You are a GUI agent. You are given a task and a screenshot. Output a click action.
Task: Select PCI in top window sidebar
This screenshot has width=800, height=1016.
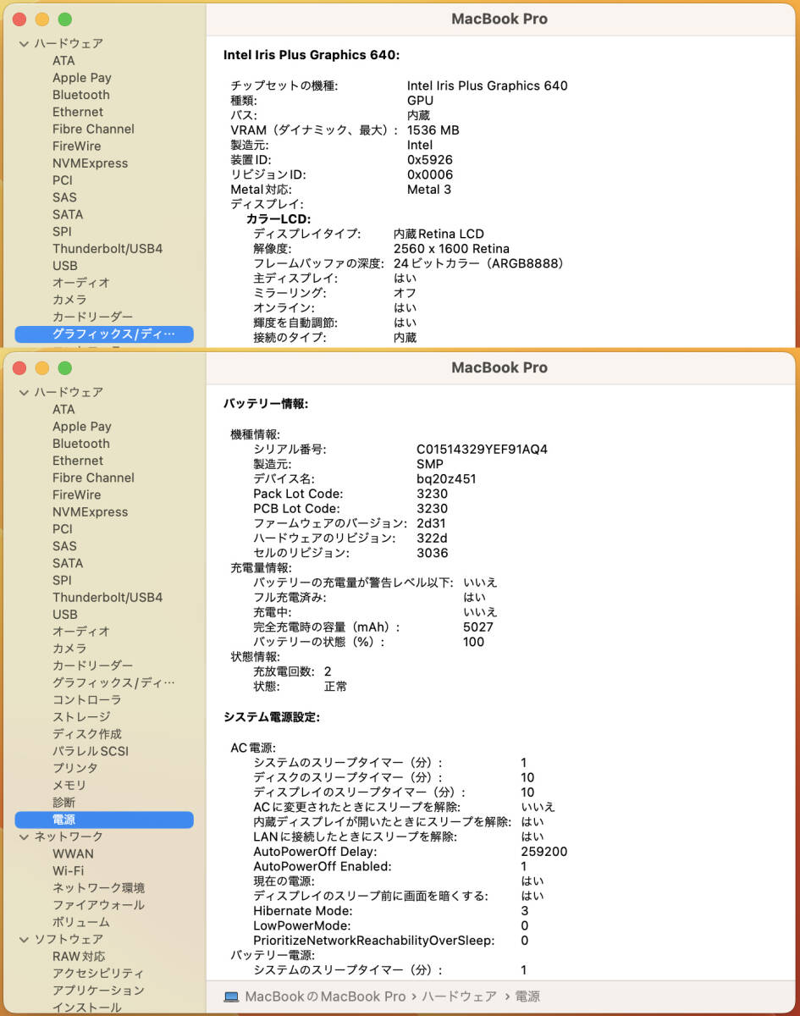coord(63,180)
